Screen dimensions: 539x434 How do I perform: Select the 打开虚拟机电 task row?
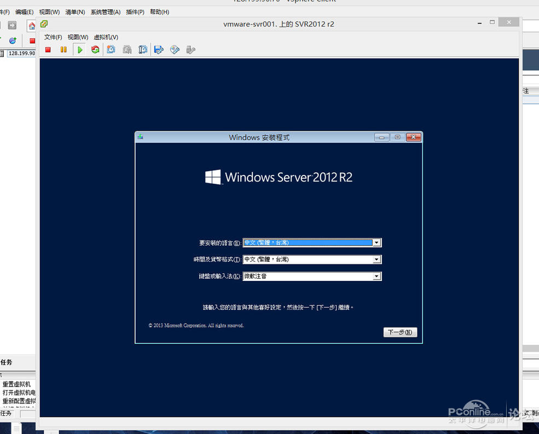(x=19, y=392)
